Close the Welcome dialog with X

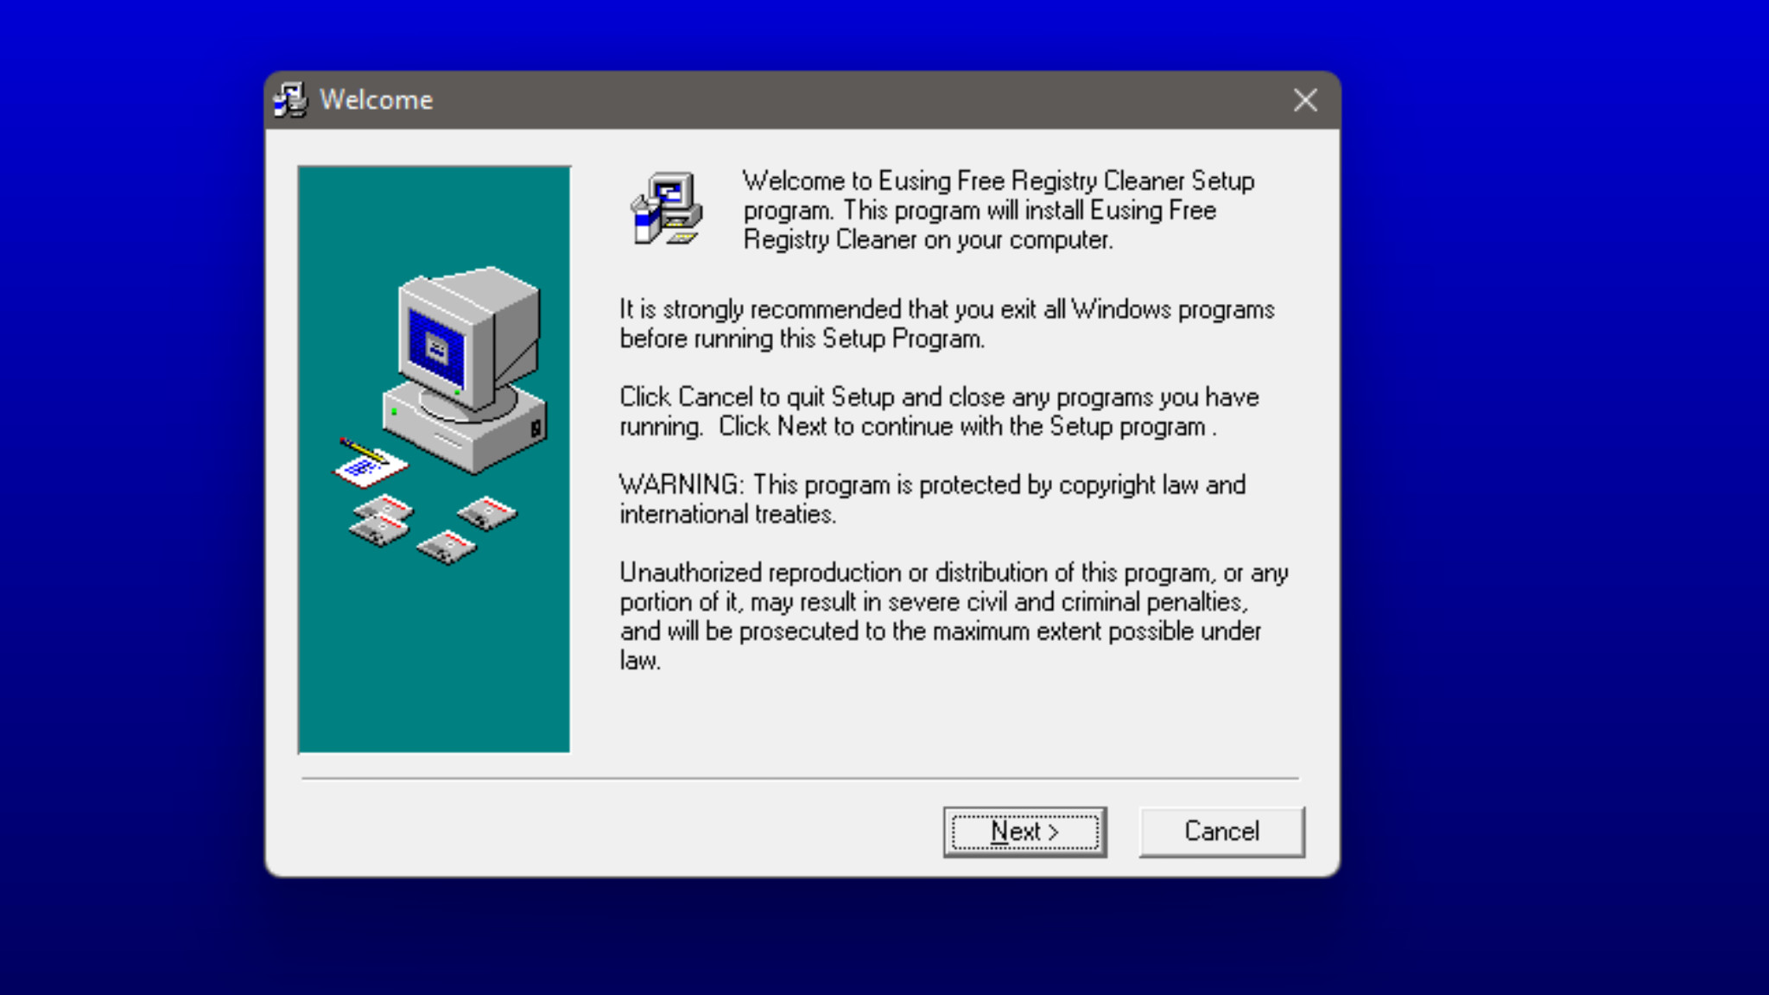tap(1305, 100)
